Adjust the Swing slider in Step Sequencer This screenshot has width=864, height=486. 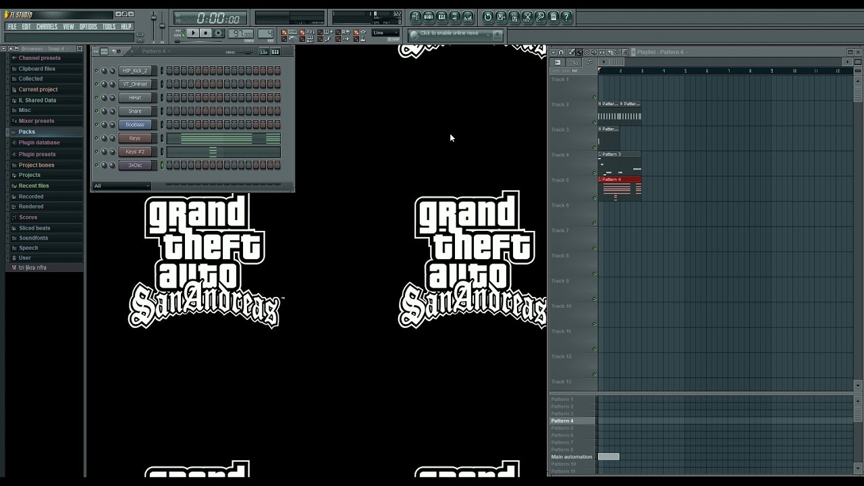coord(246,52)
